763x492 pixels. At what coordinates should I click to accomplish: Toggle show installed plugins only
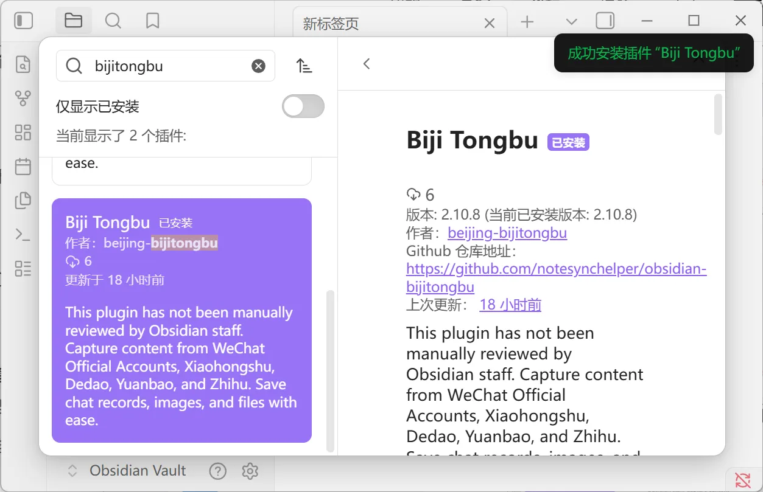303,106
